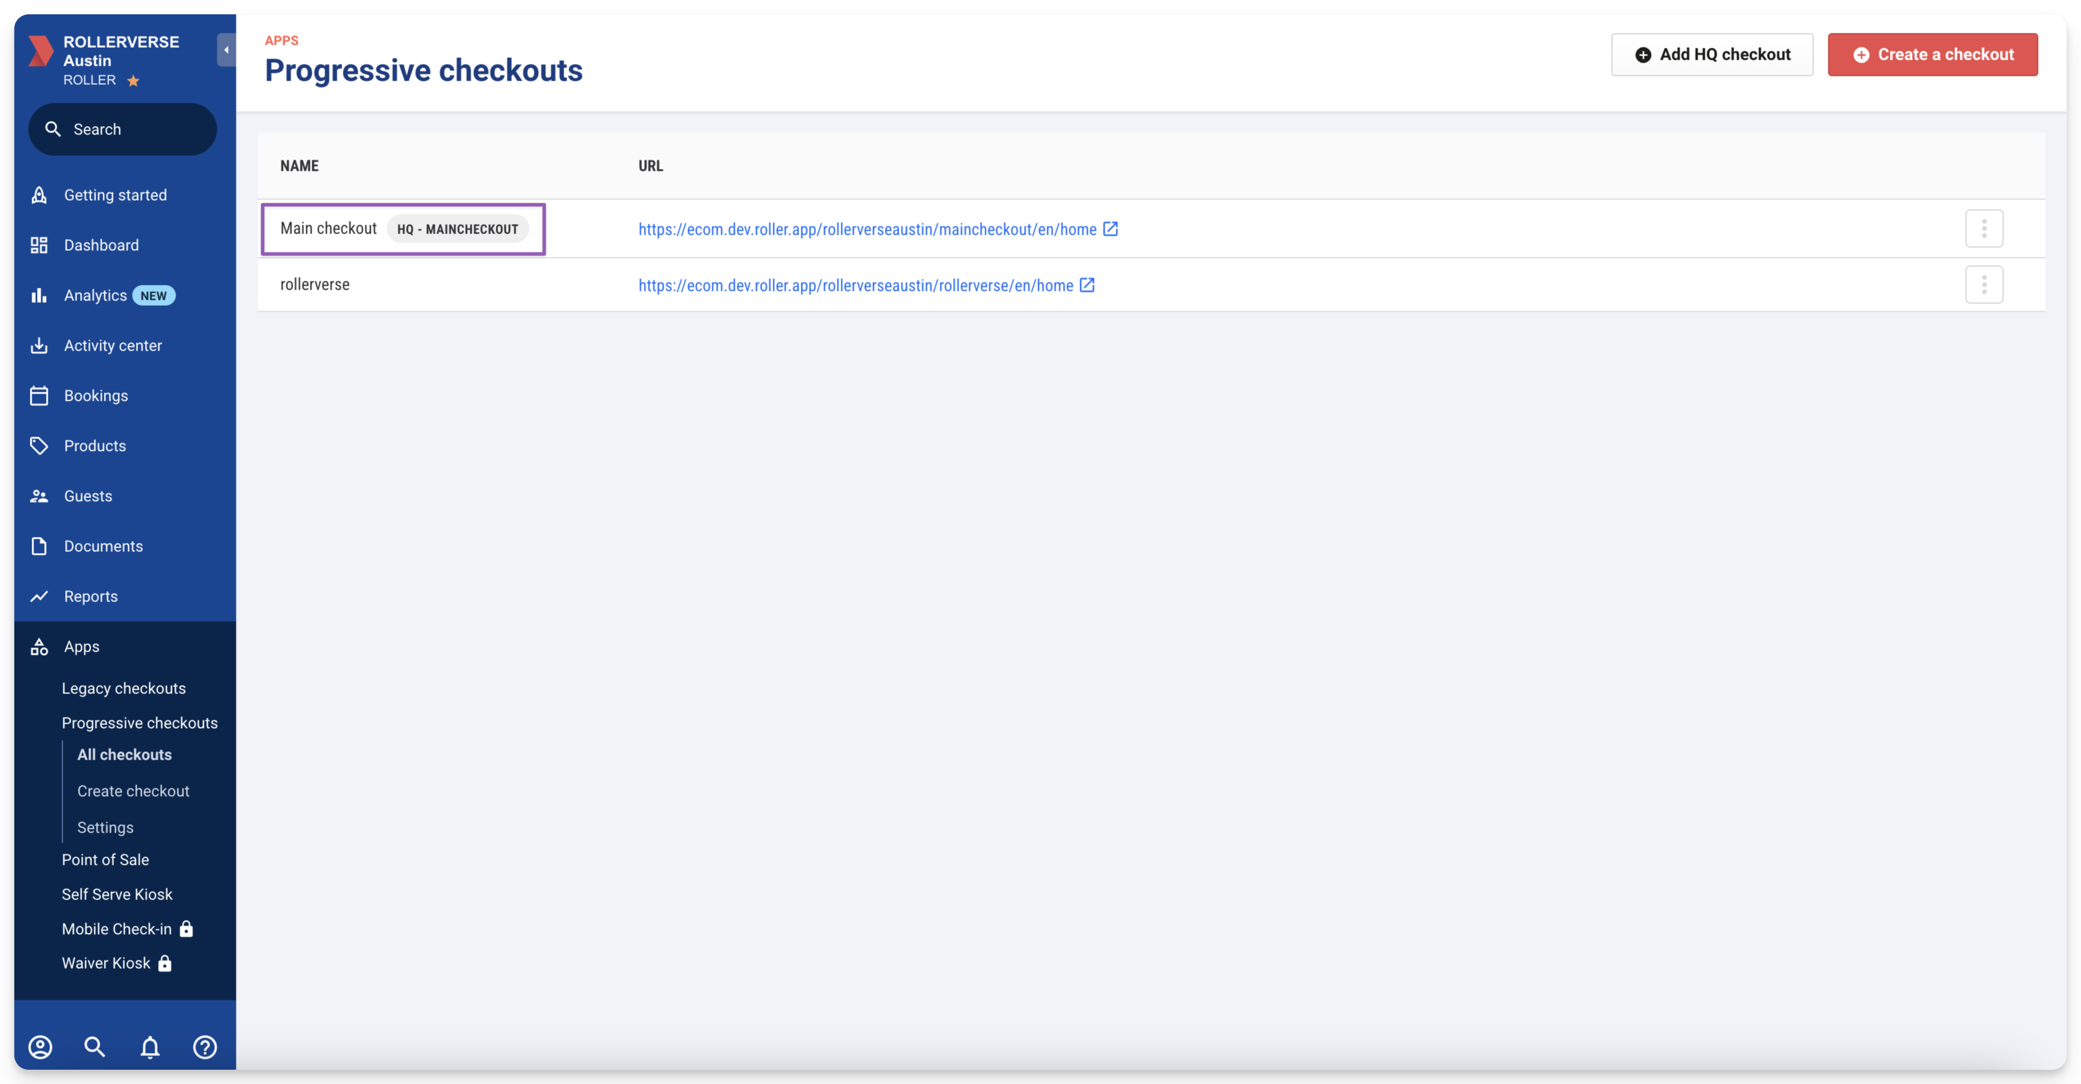Screen dimensions: 2081x1084
Task: Click the APPS breadcrumb
Action: click(282, 41)
